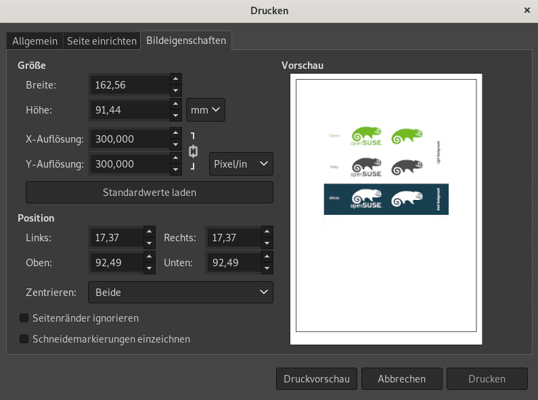Expand the Zentrieren dropdown set to Beide
Image resolution: width=538 pixels, height=400 pixels.
point(181,292)
